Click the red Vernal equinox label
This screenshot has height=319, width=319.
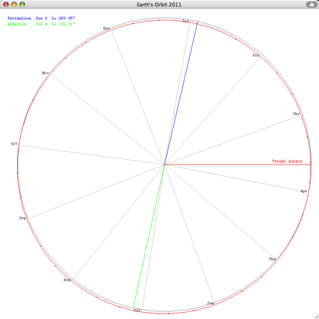[x=287, y=161]
